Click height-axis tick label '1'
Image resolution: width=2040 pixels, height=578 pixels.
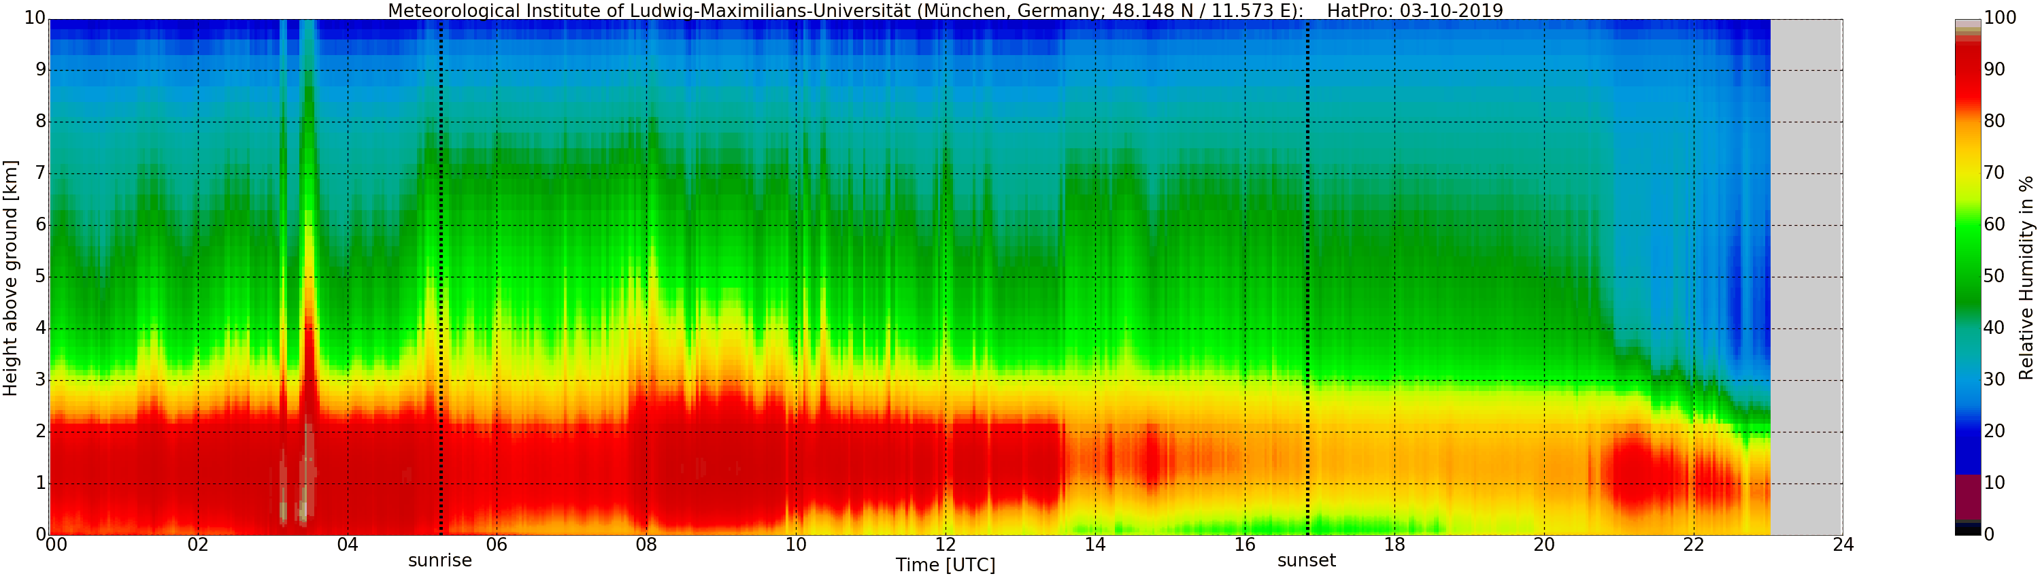pos(41,483)
